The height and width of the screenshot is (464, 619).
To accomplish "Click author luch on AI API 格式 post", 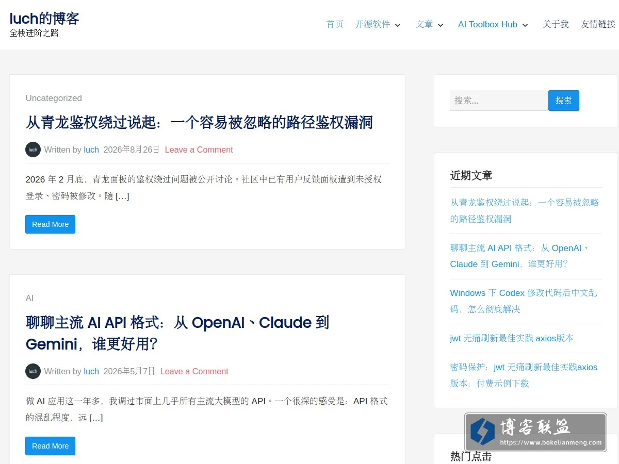I will coord(91,371).
